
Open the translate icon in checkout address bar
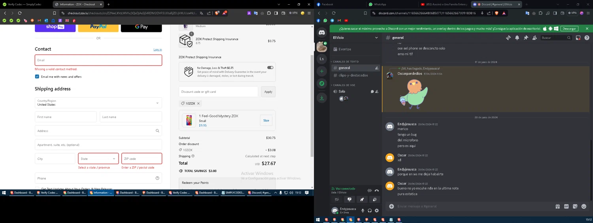pos(202,13)
